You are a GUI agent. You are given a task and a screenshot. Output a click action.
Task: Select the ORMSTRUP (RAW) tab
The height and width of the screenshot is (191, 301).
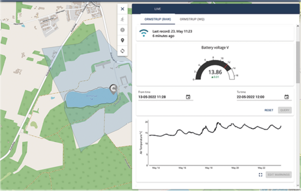pos(158,19)
